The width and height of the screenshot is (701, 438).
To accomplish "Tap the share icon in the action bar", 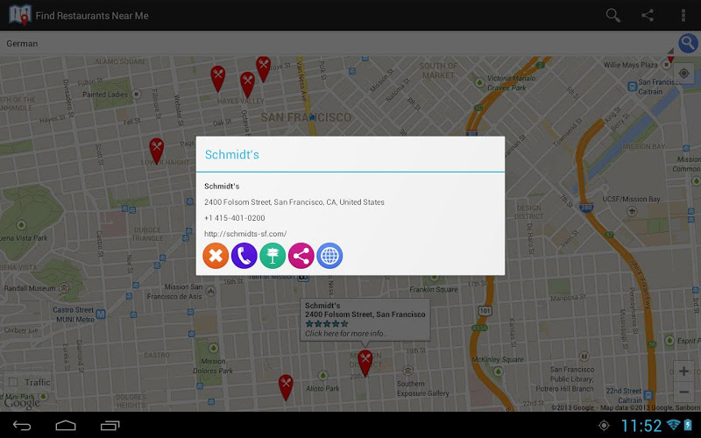I will click(x=648, y=16).
